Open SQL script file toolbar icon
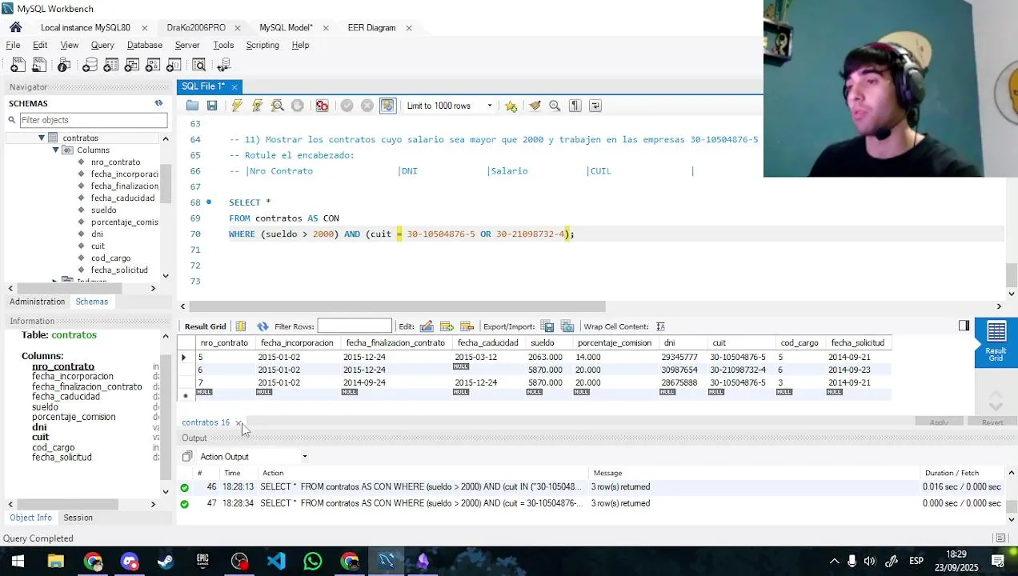The height and width of the screenshot is (576, 1018). [x=39, y=65]
